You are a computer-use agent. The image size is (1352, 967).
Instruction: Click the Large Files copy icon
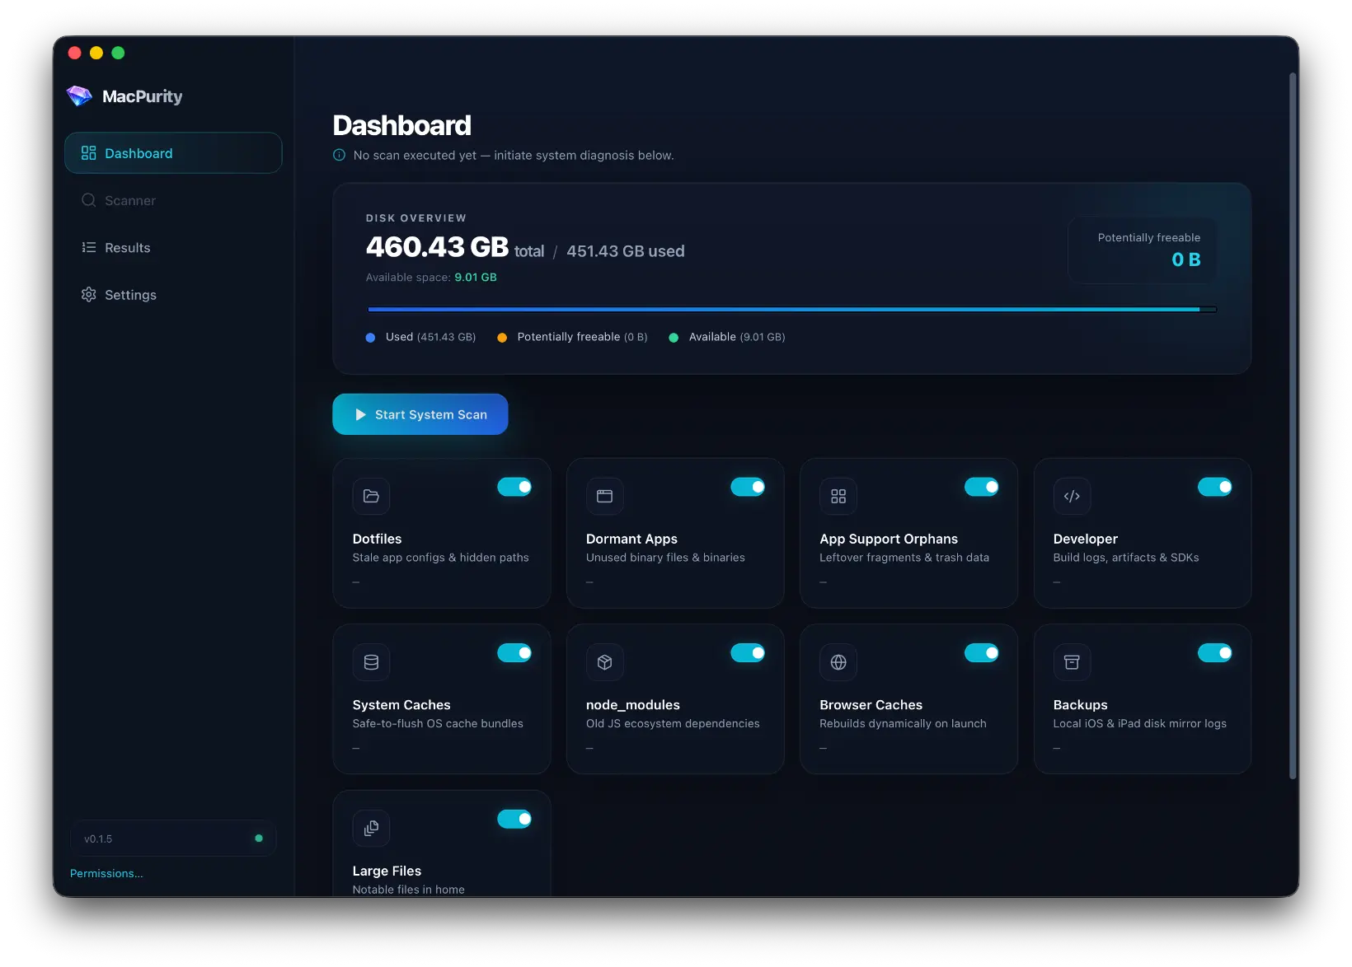tap(371, 828)
